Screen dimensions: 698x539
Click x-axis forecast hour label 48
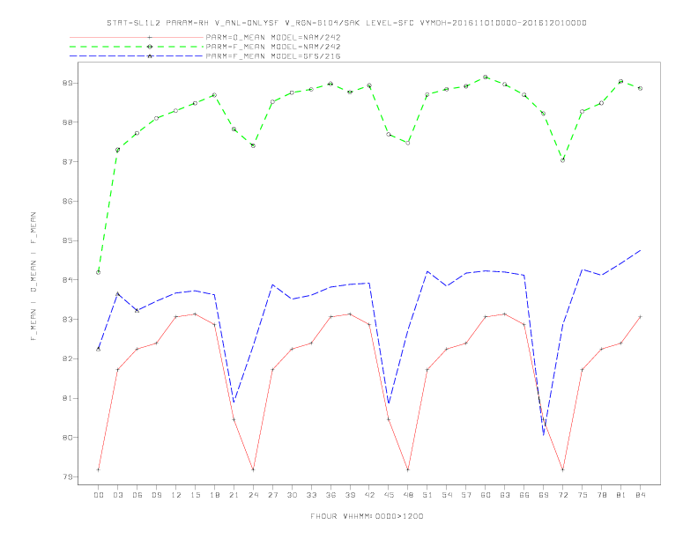(x=408, y=495)
